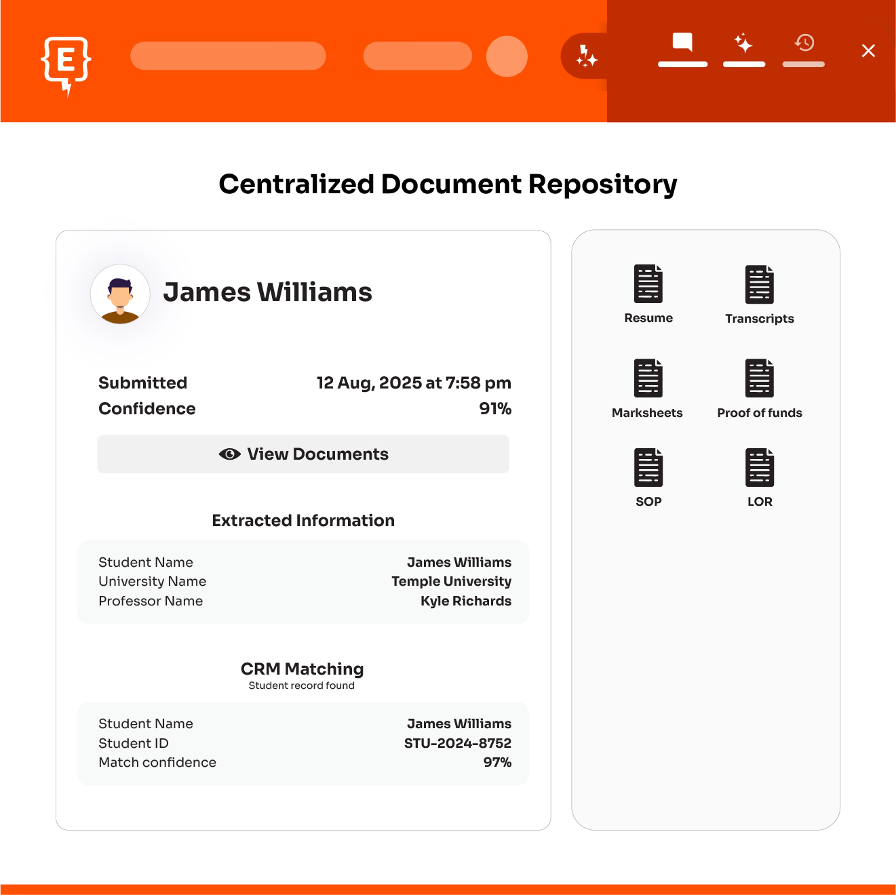Click the James Williams name heading
This screenshot has height=895, width=896.
pos(267,292)
